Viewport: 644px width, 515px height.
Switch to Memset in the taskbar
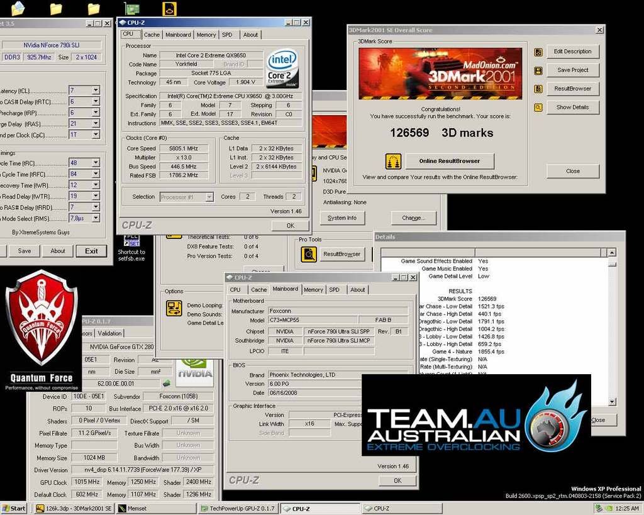point(156,509)
